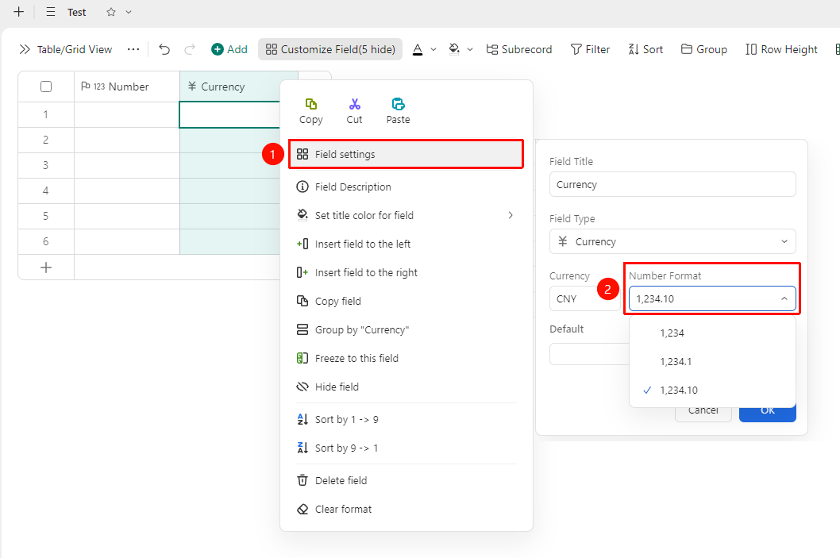Open the dropdown chevron next to Test
The width and height of the screenshot is (840, 558).
[x=129, y=12]
